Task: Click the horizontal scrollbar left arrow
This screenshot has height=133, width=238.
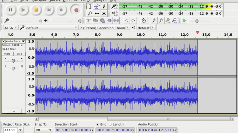Action: tap(37, 119)
